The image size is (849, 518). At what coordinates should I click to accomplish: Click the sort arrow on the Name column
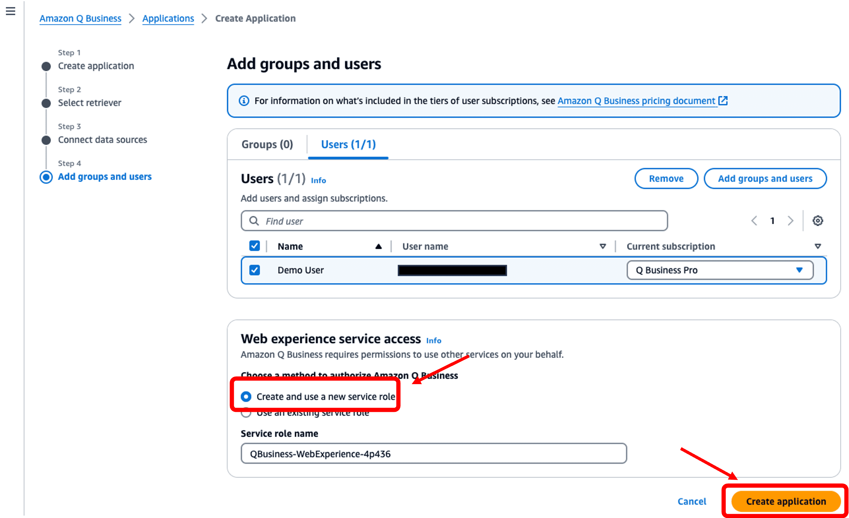[x=378, y=246]
